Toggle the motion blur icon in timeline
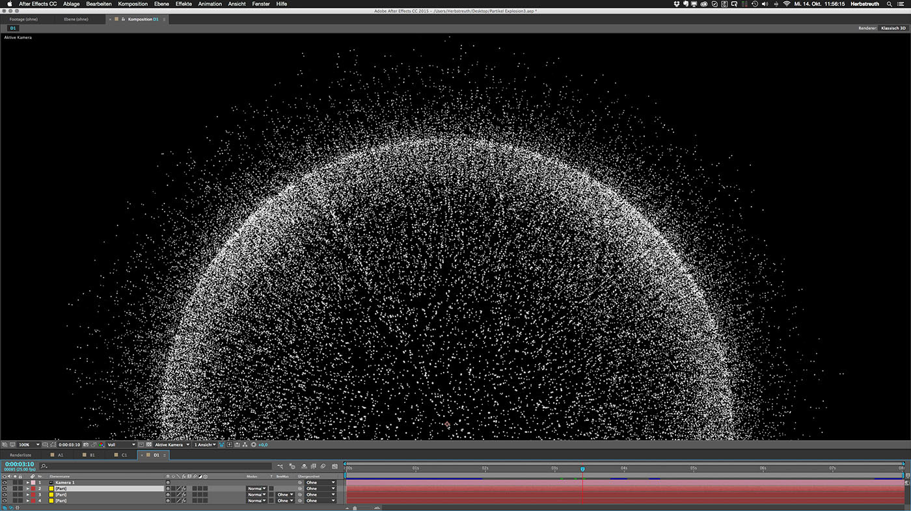This screenshot has width=911, height=511. 323,466
